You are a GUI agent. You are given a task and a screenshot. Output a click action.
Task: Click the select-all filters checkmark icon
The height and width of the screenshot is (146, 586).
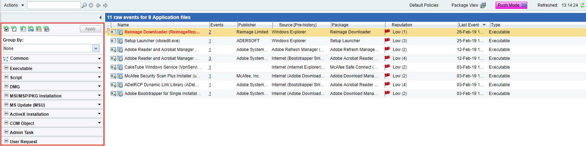(x=6, y=29)
